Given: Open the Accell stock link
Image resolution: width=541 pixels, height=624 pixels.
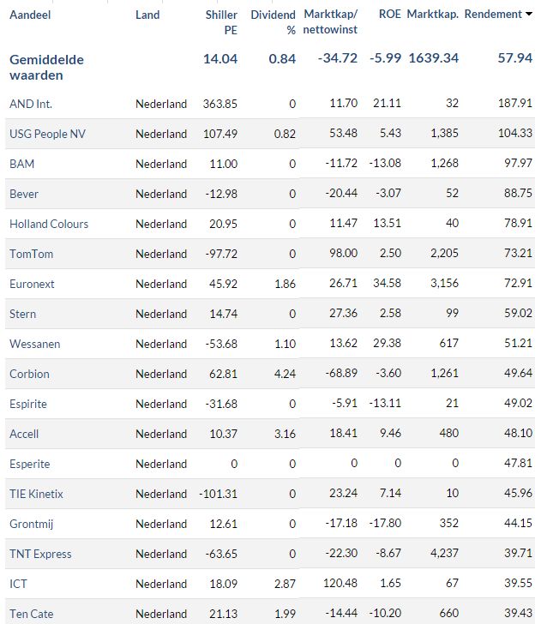Looking at the screenshot, I should click(24, 435).
